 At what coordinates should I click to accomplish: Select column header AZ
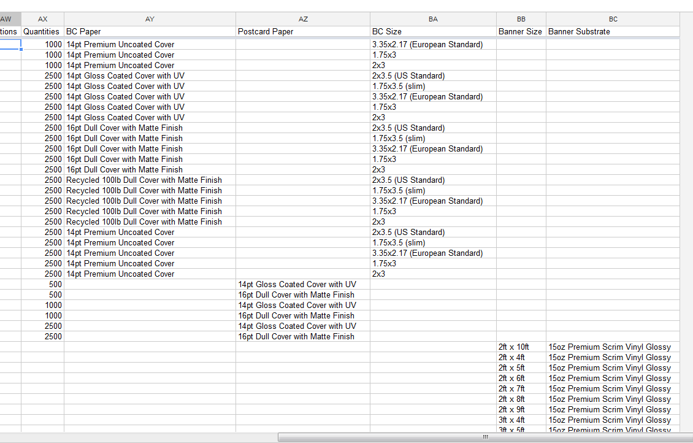tap(303, 19)
